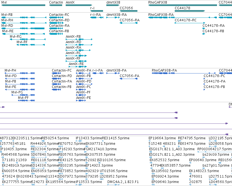
Task: Select the IP13433.5prime EST
Action: coord(79,141)
